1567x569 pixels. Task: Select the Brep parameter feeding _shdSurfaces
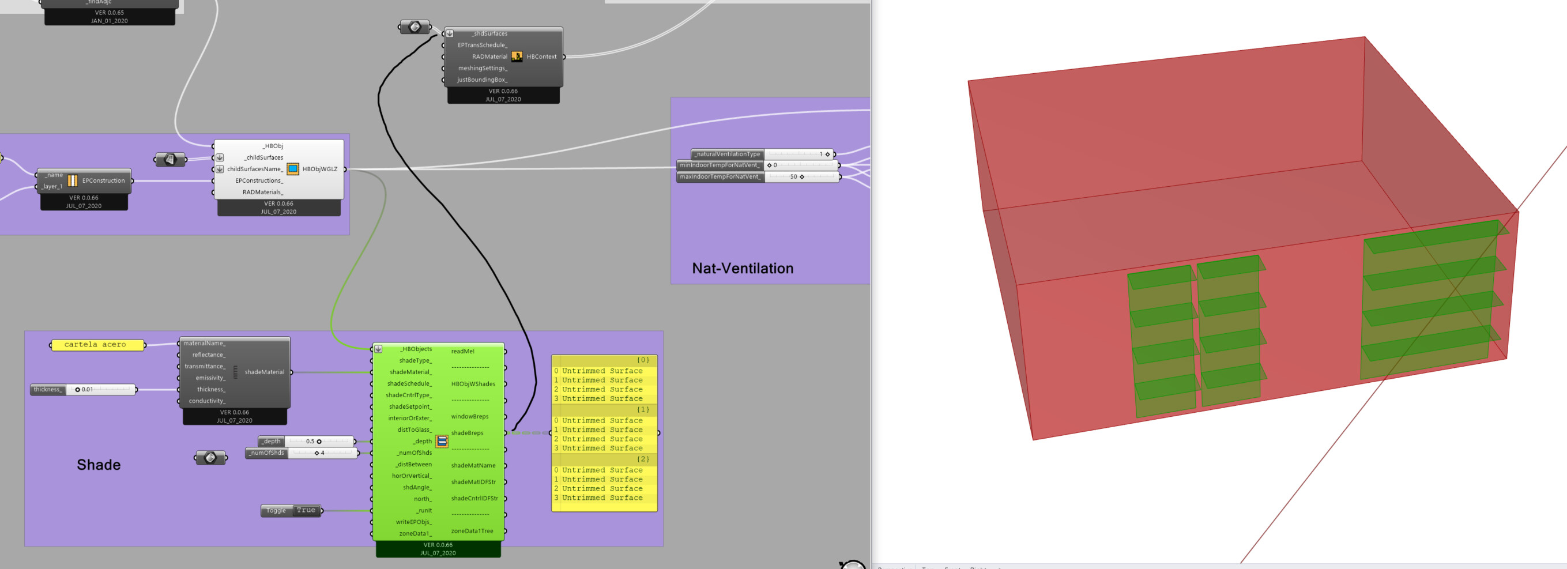pyautogui.click(x=415, y=27)
